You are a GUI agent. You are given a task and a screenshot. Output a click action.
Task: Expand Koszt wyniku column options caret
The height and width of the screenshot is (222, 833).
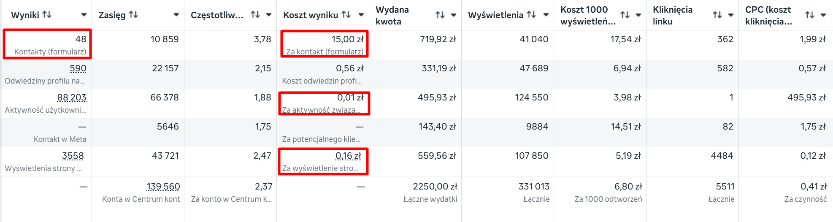coord(361,15)
